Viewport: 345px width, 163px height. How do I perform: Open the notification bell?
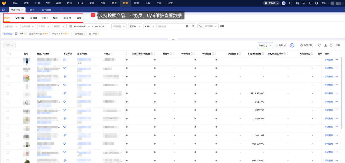click(x=310, y=3)
